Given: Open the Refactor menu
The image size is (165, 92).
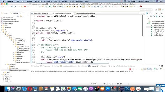Looking at the screenshot, I should click(x=38, y=1).
